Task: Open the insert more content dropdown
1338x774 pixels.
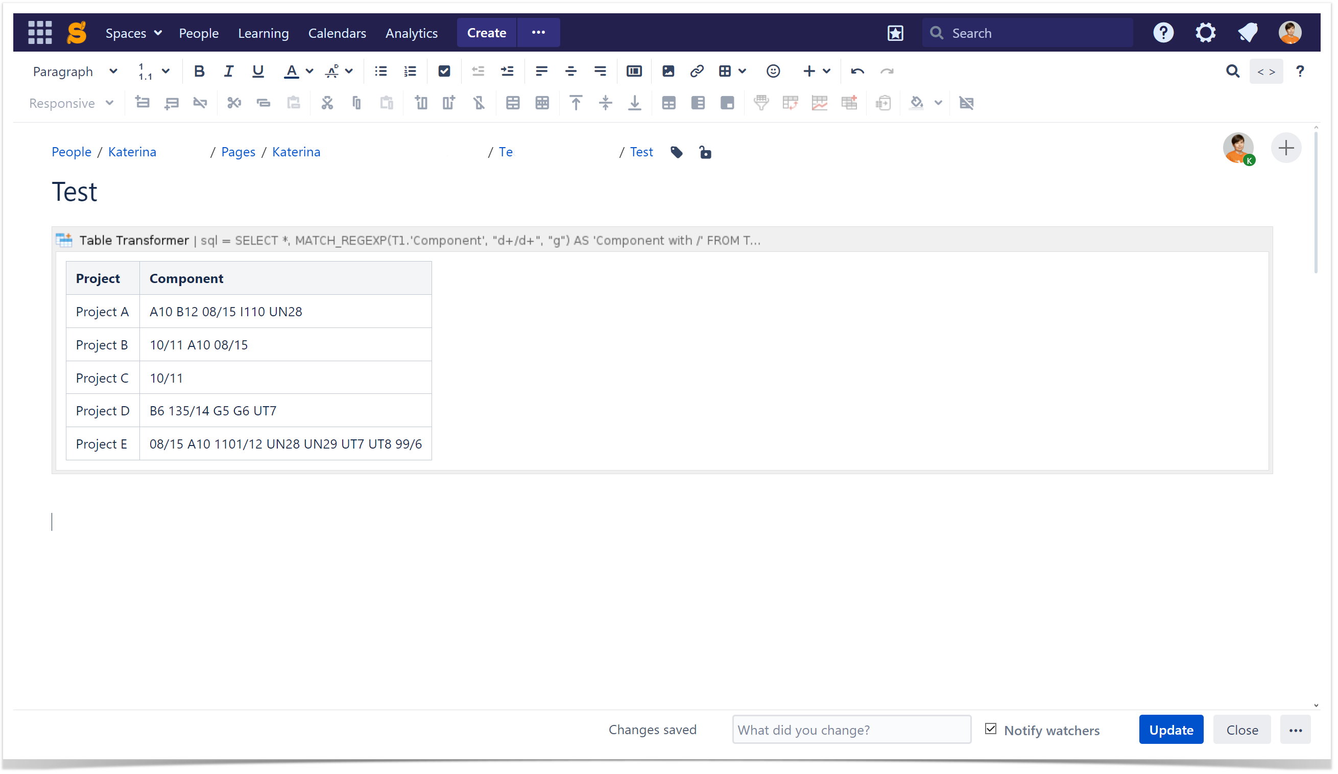Action: tap(816, 71)
